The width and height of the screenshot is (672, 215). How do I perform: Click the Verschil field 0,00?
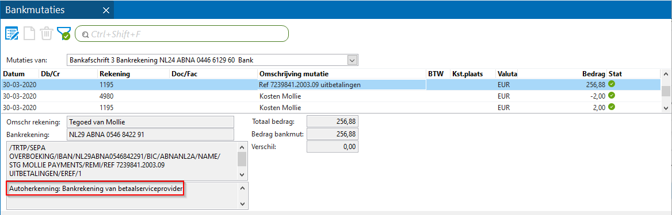[x=332, y=147]
